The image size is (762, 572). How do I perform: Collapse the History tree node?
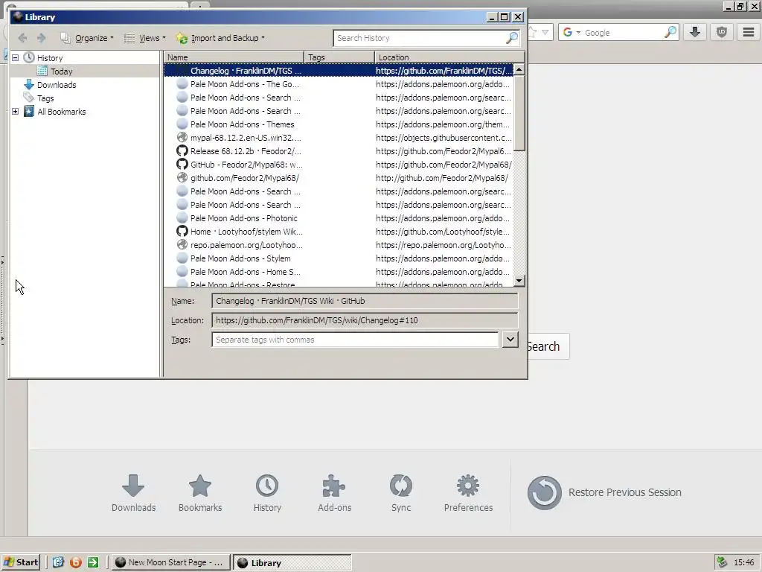(15, 58)
